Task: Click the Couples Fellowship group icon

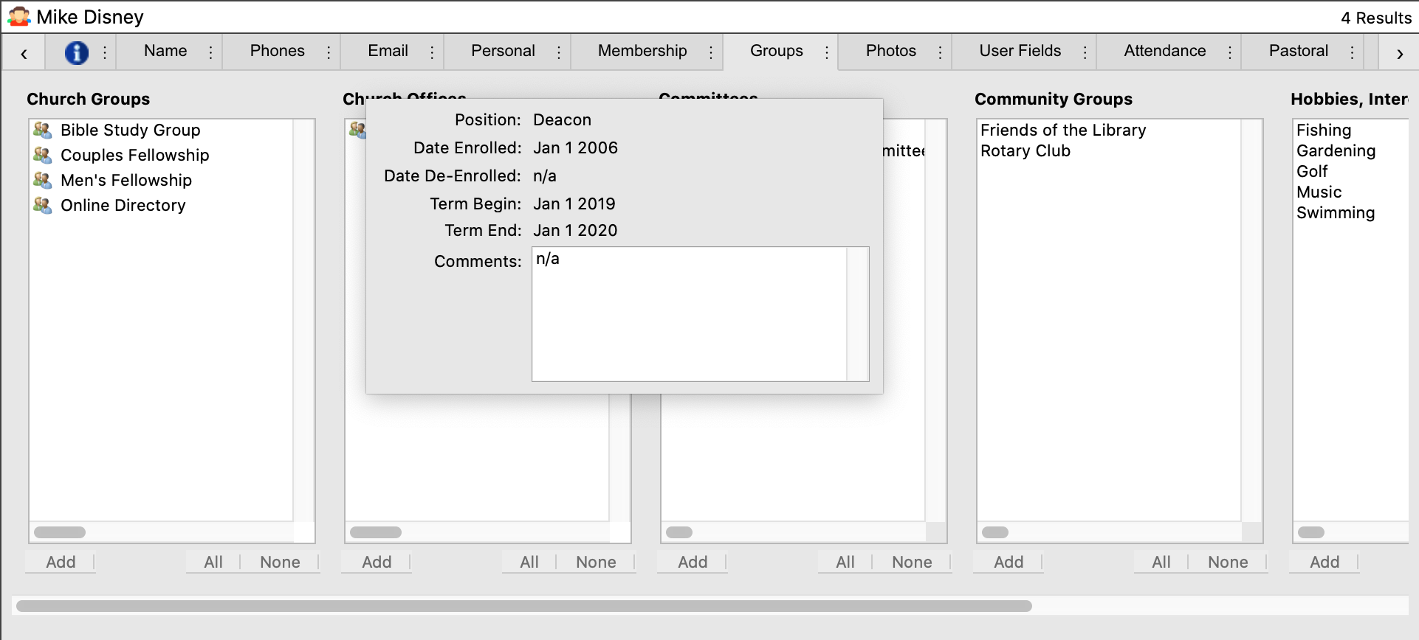Action: (43, 156)
